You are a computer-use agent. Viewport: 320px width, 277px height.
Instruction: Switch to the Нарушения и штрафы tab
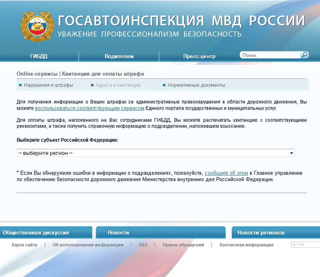coord(48,85)
